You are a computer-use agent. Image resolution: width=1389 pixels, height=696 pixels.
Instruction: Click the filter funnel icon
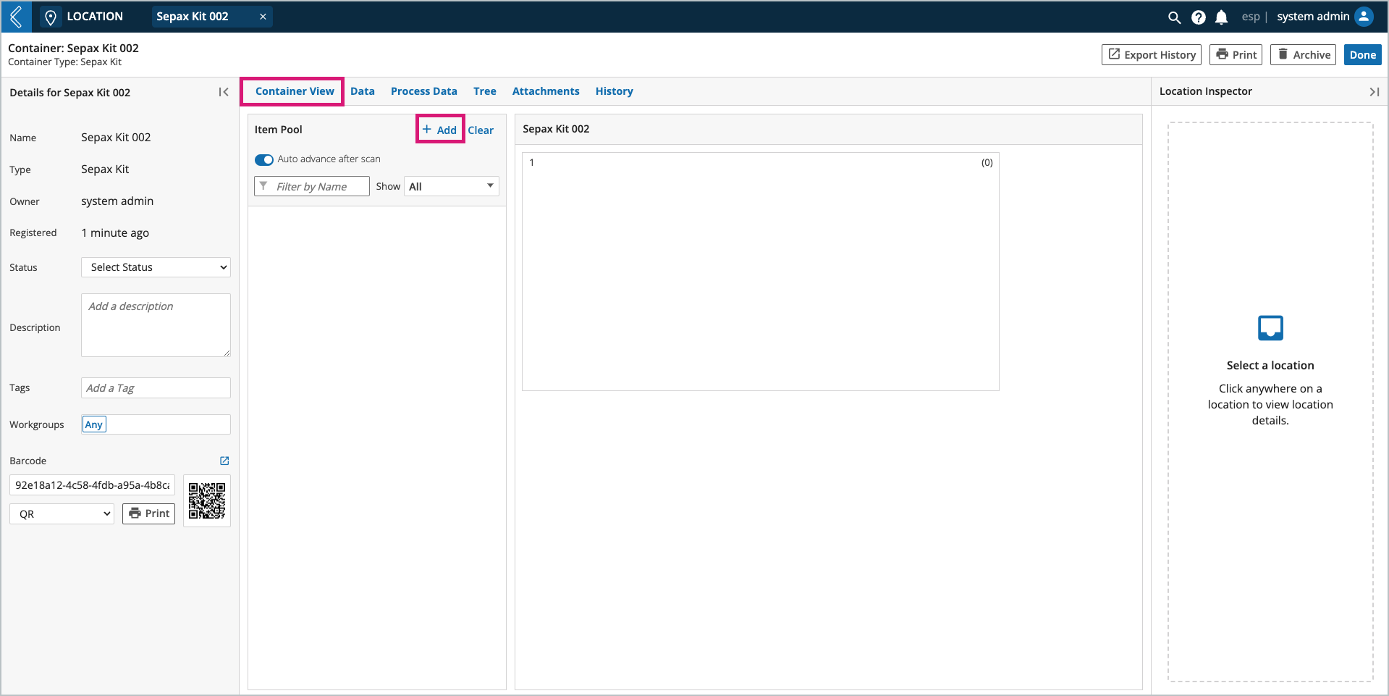[263, 186]
